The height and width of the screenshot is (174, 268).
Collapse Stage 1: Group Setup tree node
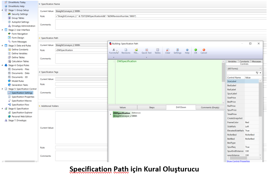[2, 10]
